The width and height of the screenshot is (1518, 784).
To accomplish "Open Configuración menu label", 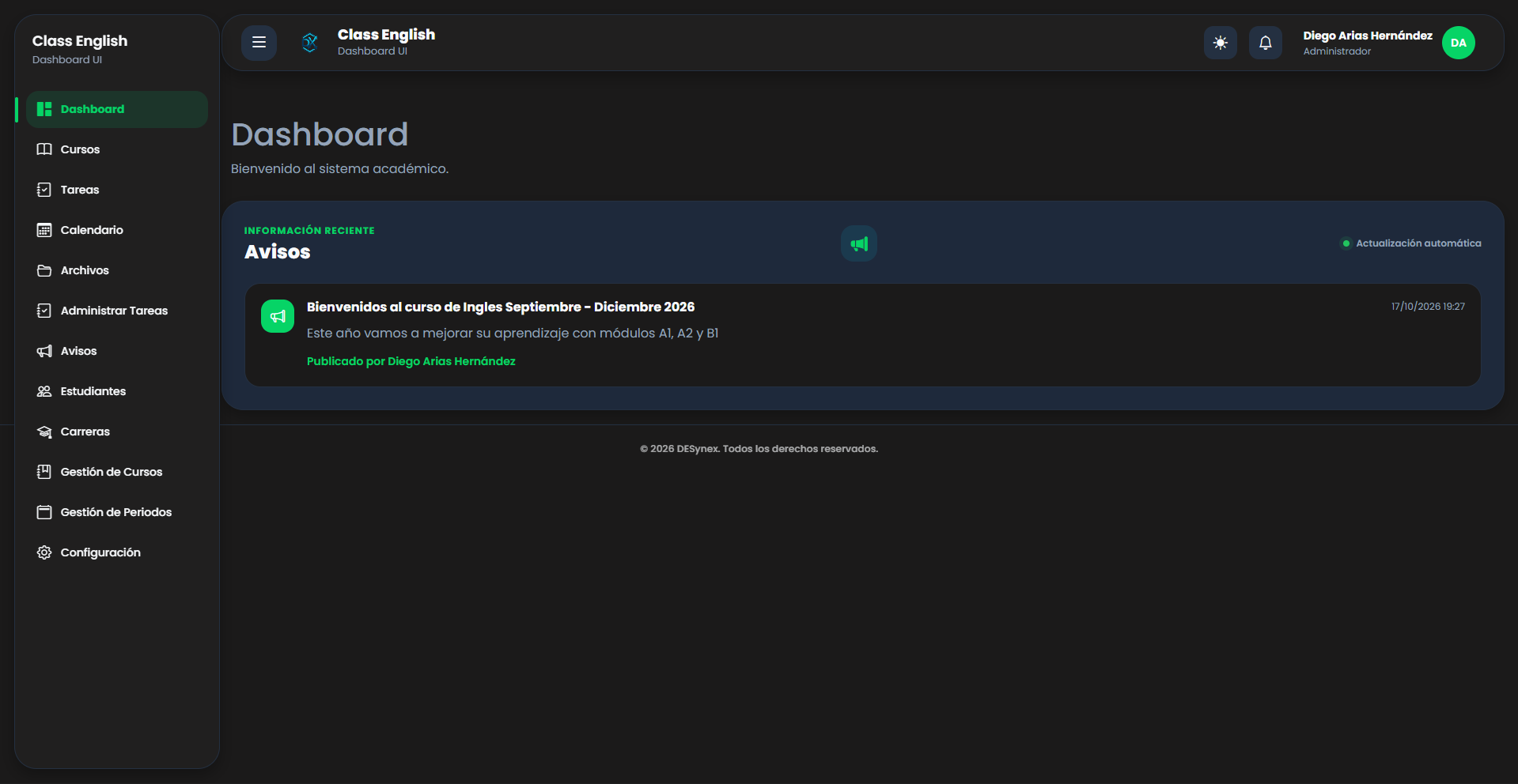I will (x=100, y=552).
